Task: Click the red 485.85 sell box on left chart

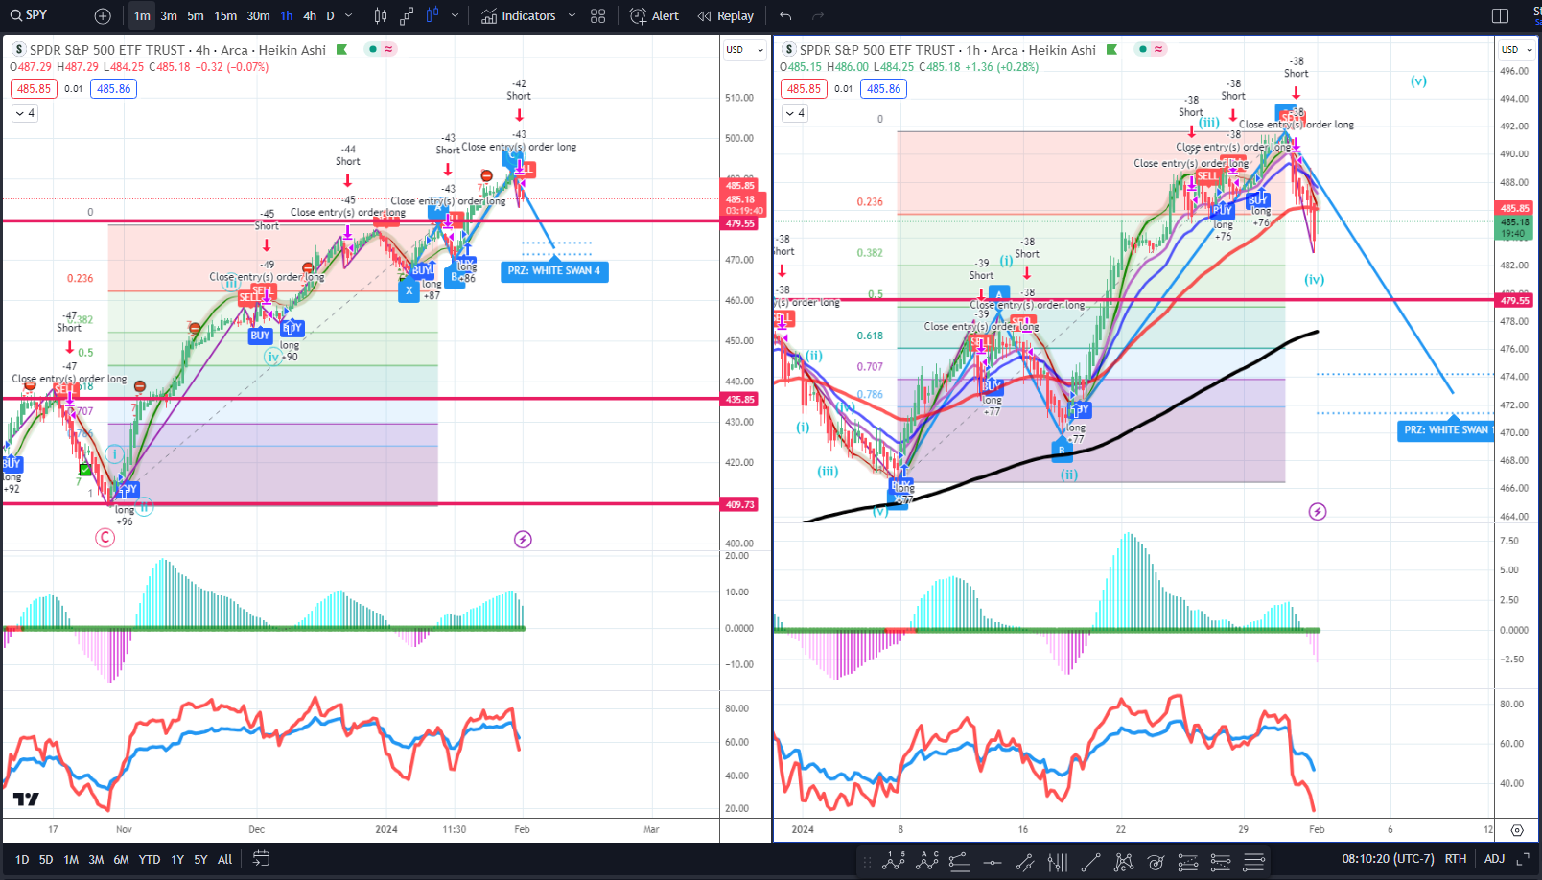Action: pos(35,89)
